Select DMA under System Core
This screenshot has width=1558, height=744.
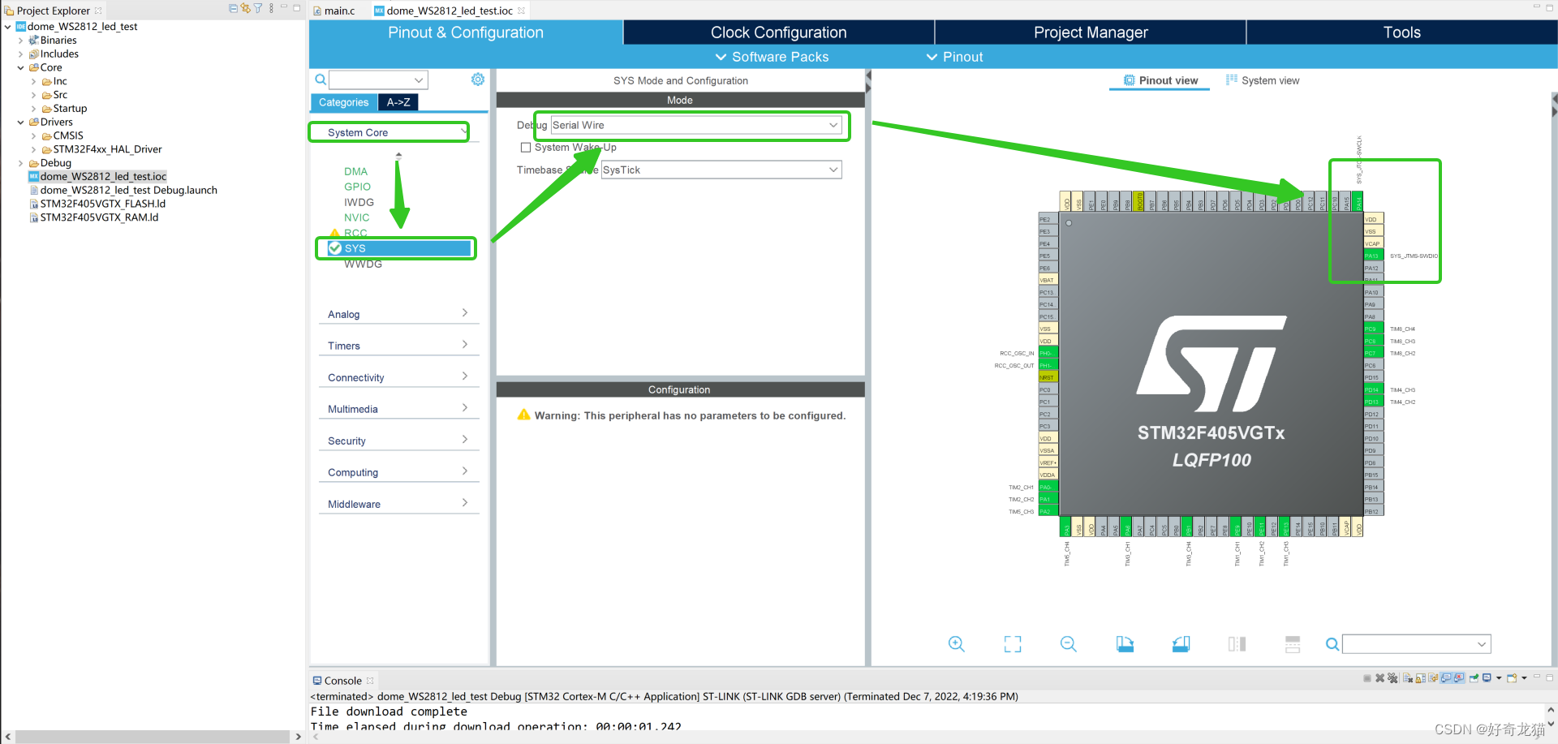tap(355, 171)
